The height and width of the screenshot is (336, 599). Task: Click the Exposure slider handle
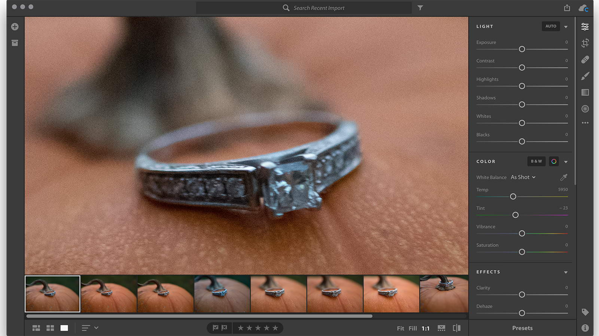point(522,49)
